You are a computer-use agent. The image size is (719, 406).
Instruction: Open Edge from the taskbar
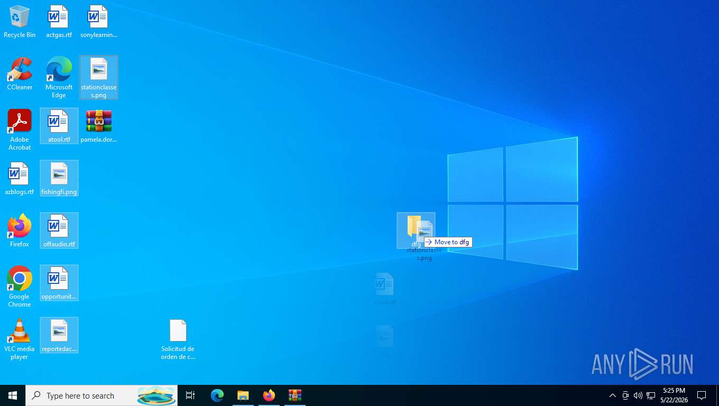pos(217,395)
